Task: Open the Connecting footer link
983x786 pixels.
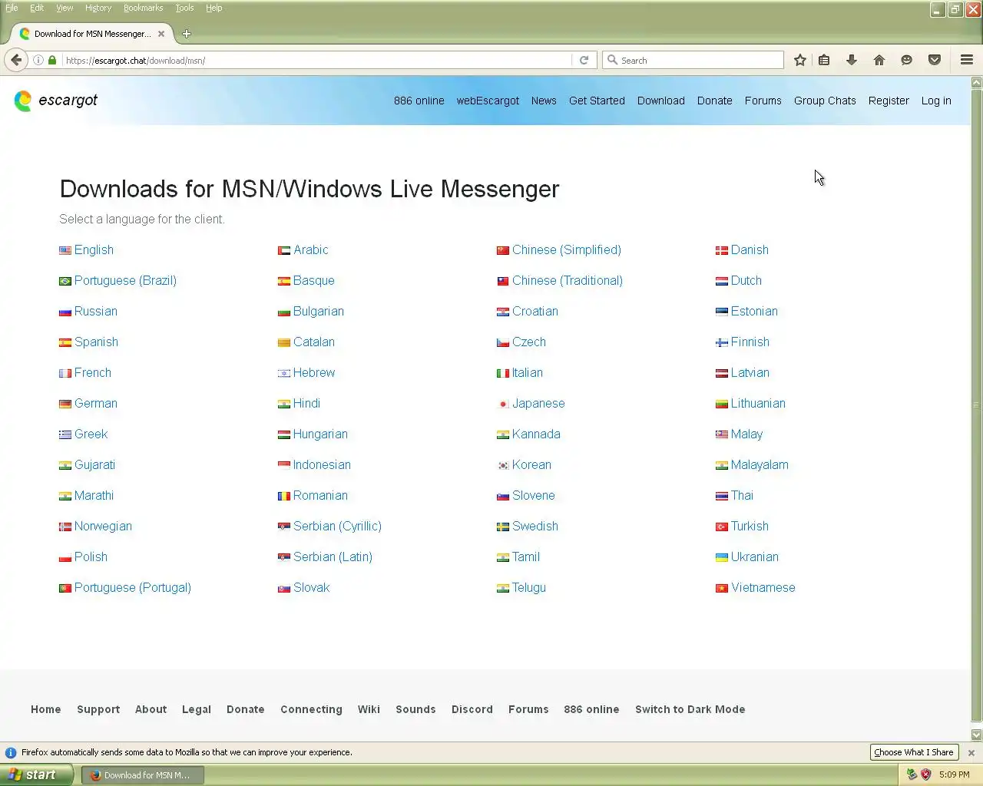Action: pyautogui.click(x=311, y=709)
